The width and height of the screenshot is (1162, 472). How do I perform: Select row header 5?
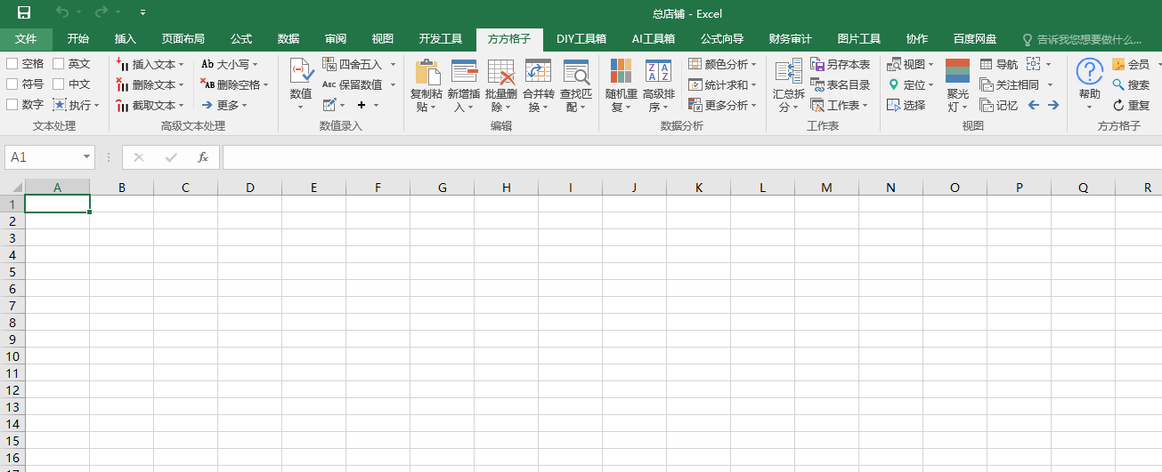point(12,272)
